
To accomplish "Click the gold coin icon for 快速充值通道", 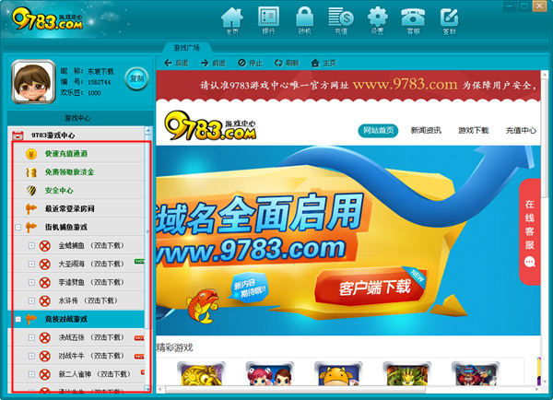I will pos(31,154).
